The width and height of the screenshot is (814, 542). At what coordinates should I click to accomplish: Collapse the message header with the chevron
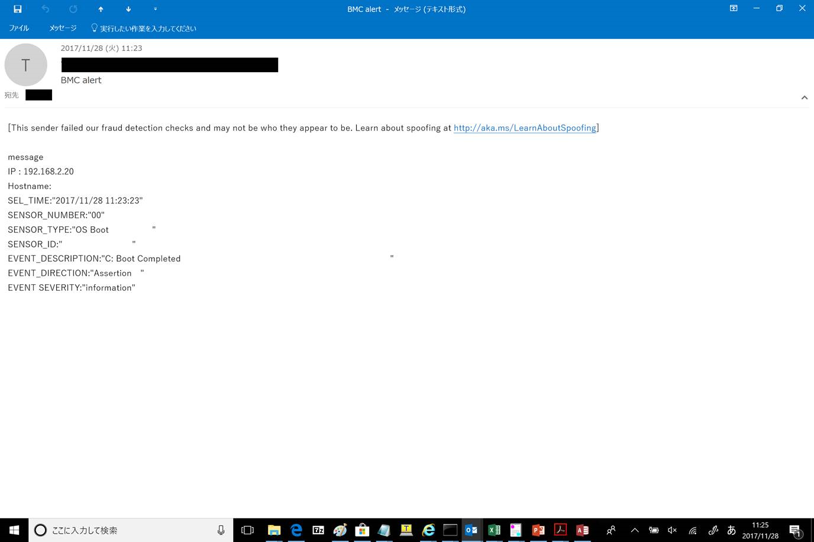pyautogui.click(x=804, y=98)
